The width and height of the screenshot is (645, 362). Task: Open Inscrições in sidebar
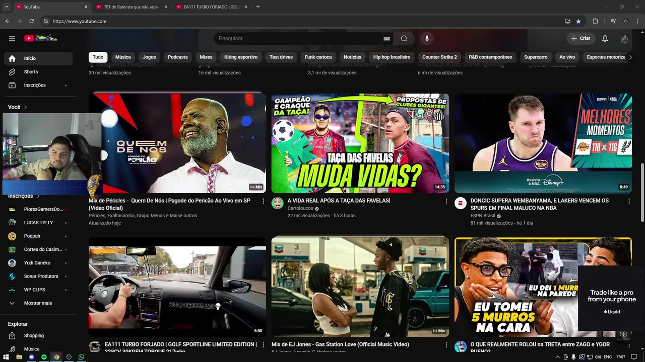pyautogui.click(x=38, y=85)
